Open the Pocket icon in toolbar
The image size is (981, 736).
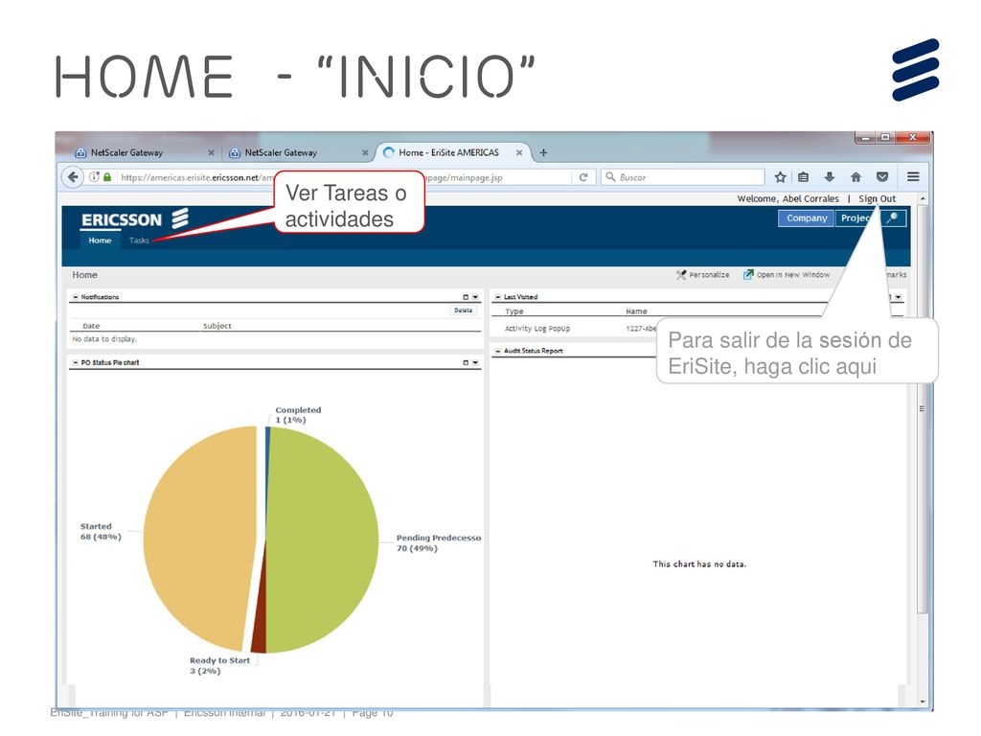[x=882, y=177]
